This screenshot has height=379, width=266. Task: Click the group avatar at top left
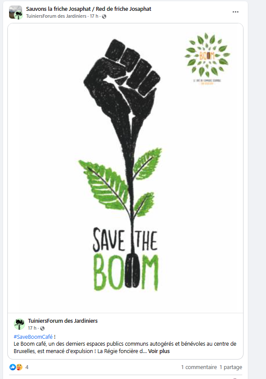pyautogui.click(x=16, y=12)
